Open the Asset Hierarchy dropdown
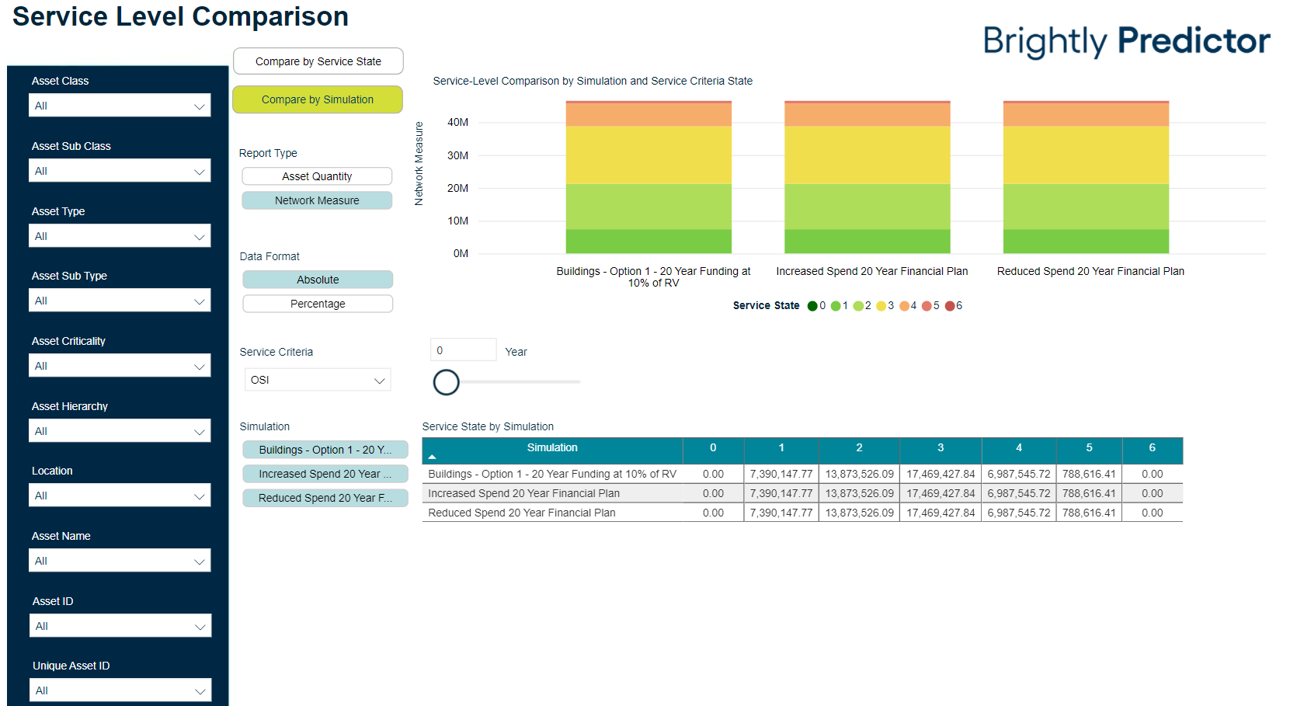The image size is (1297, 706). click(x=120, y=431)
